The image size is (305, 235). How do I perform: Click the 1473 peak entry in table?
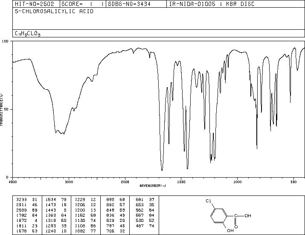[56, 204]
